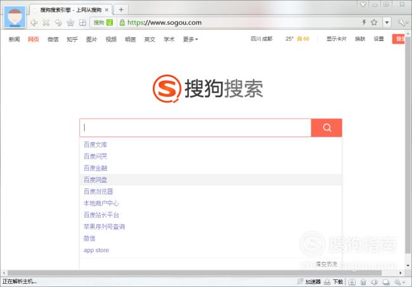The width and height of the screenshot is (412, 287).
Task: Open the 新闻 category
Action: pos(14,39)
